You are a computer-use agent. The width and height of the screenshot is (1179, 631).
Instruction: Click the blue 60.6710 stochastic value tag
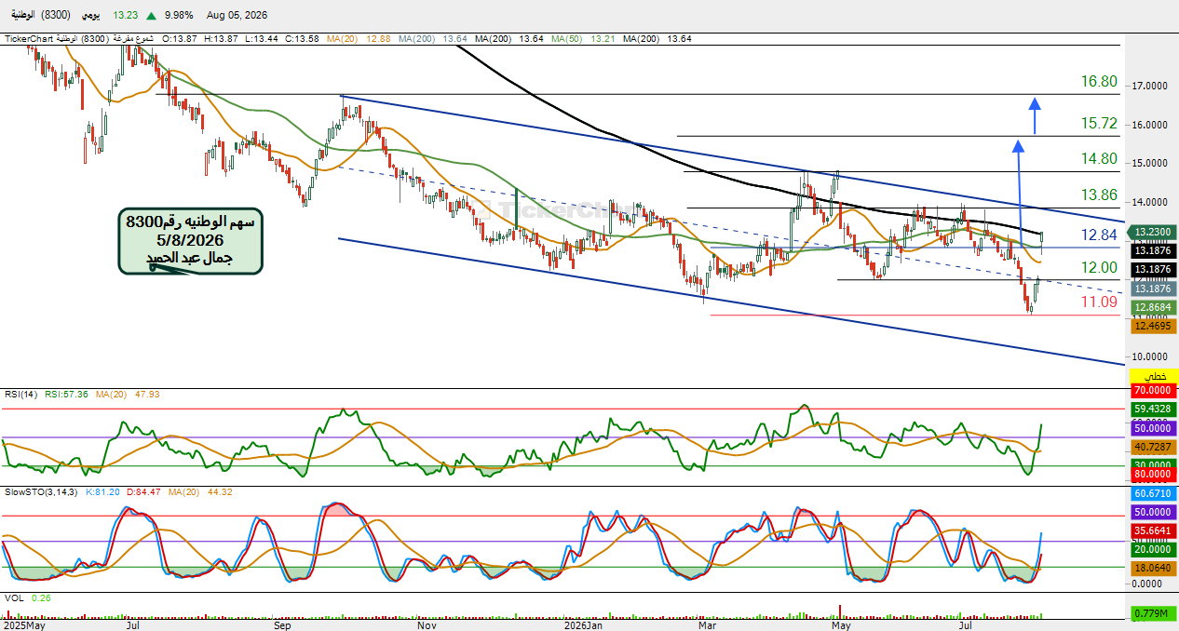(x=1154, y=493)
